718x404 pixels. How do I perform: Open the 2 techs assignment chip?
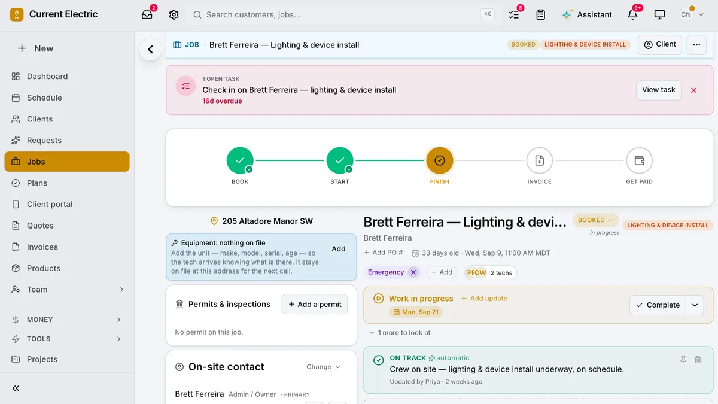[x=491, y=273]
